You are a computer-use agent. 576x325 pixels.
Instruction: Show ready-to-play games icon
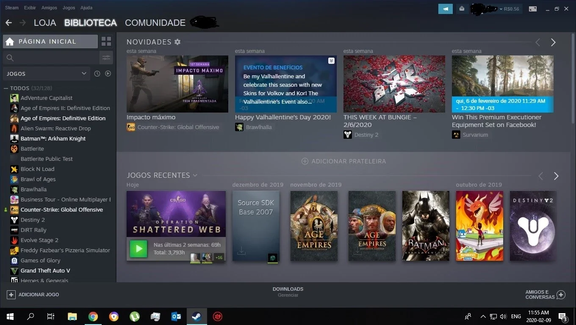click(108, 74)
